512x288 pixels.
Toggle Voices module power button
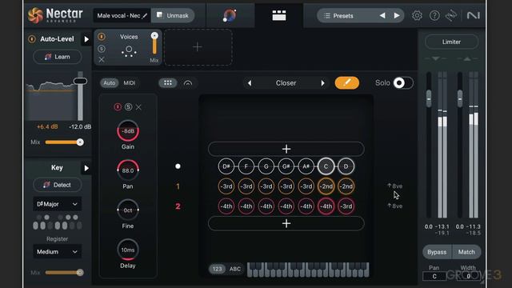102,37
